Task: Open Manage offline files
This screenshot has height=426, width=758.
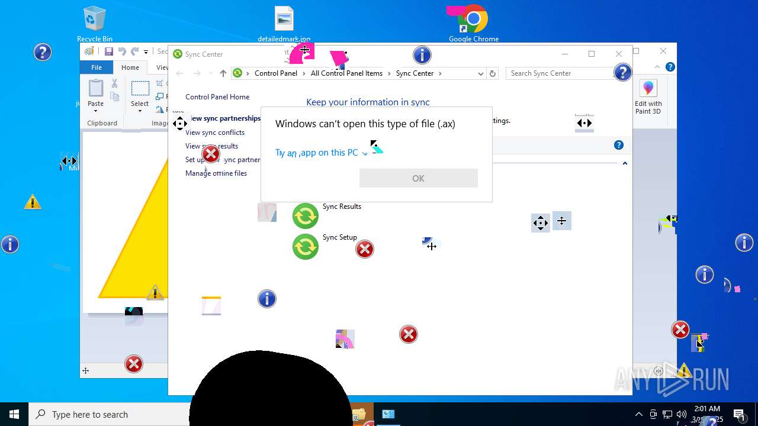Action: click(x=216, y=173)
